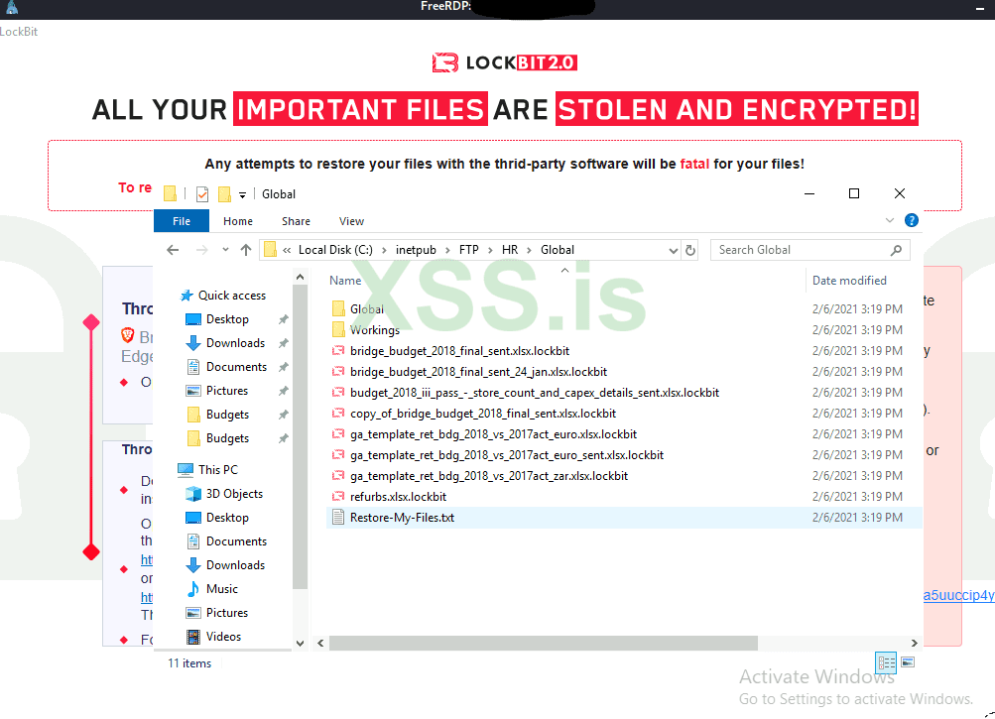The height and width of the screenshot is (719, 995).
Task: Open Quick Access Toolbar customize dropdown arrow
Action: [x=242, y=195]
